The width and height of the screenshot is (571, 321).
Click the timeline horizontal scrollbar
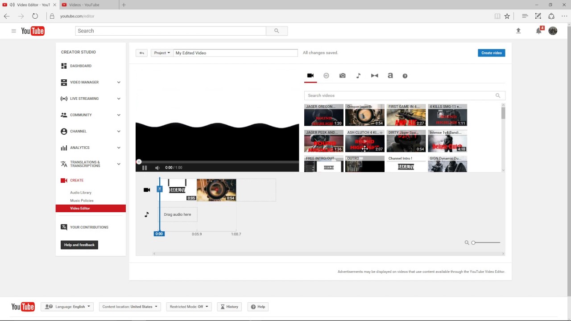click(329, 254)
